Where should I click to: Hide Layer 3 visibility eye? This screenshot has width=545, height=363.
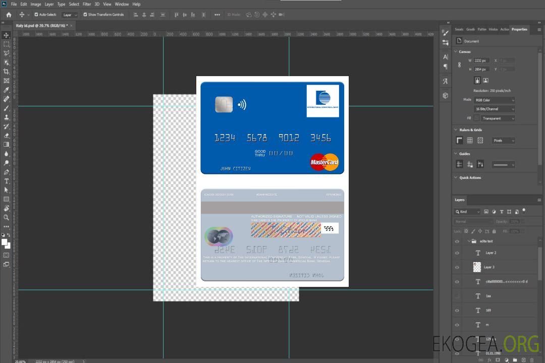(x=457, y=268)
